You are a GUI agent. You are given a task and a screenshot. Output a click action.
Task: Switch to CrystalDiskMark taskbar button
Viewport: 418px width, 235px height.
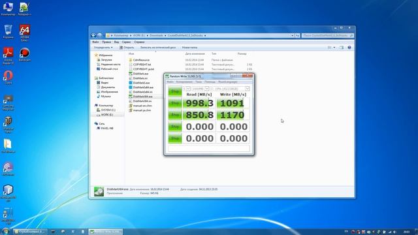point(106,232)
